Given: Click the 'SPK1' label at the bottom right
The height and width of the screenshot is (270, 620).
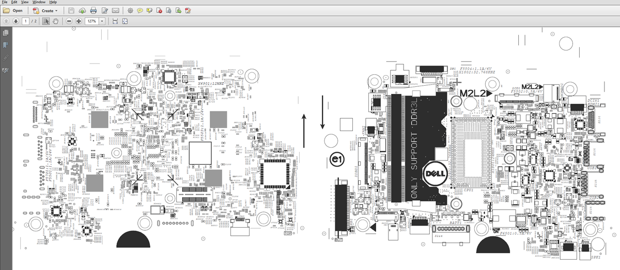Looking at the screenshot, I should pyautogui.click(x=596, y=257).
